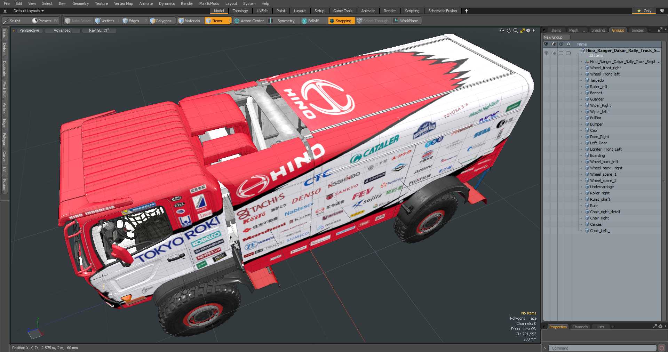The width and height of the screenshot is (668, 352).
Task: Open the Deform vertical sidebar tab
Action: click(x=4, y=49)
